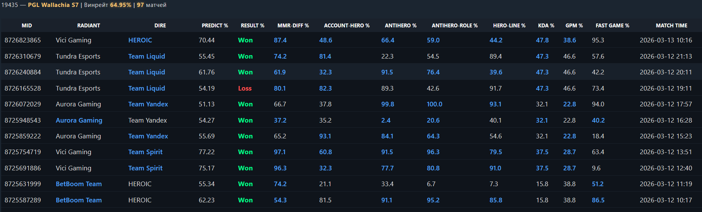Image resolution: width=702 pixels, height=212 pixels.
Task: Select match ID 8725631999
Action: pos(22,184)
